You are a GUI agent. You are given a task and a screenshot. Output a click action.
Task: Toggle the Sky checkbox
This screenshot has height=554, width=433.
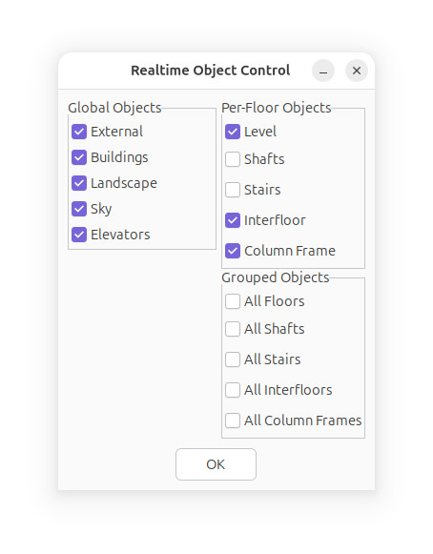point(79,209)
